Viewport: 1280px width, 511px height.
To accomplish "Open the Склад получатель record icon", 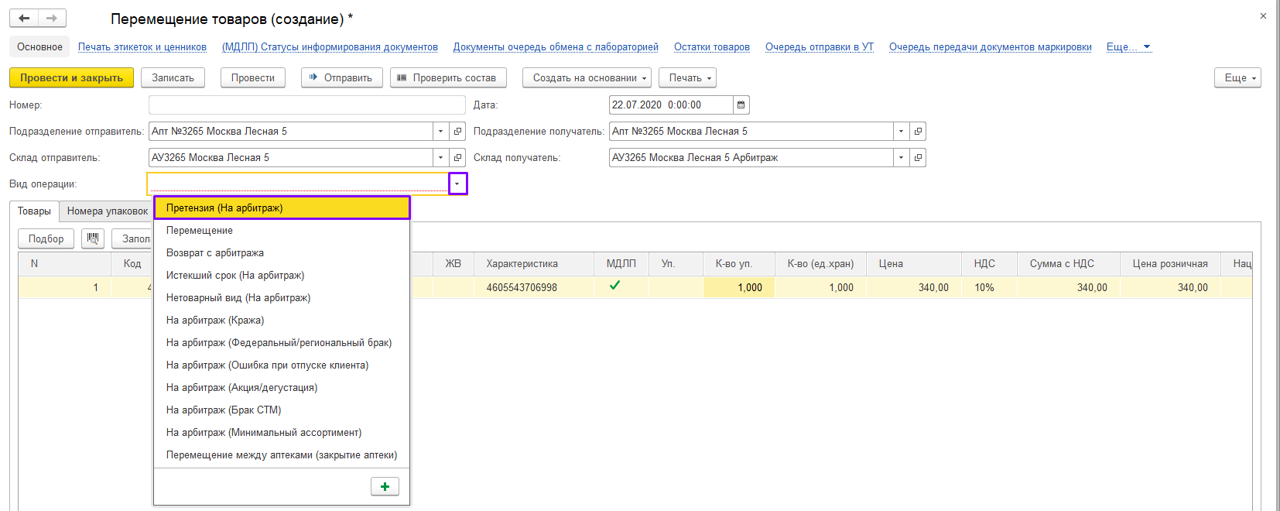I will coord(918,158).
